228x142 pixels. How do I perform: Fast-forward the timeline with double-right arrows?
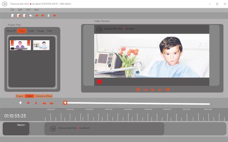(52, 103)
